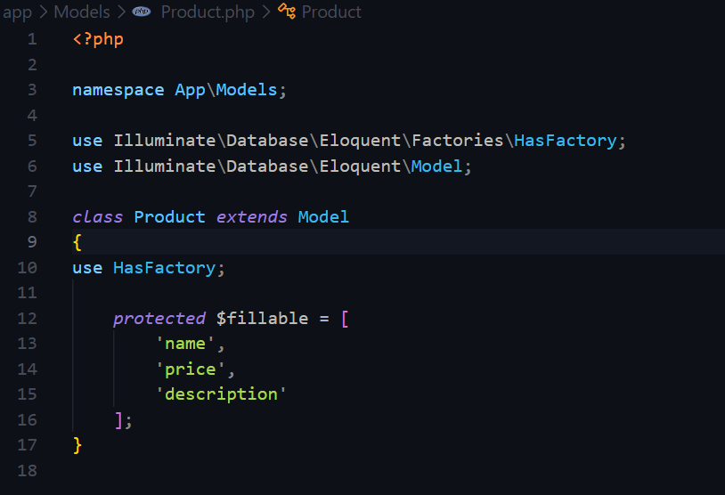Image resolution: width=725 pixels, height=495 pixels.
Task: Click 'Model' at end of line 6
Action: (x=436, y=166)
